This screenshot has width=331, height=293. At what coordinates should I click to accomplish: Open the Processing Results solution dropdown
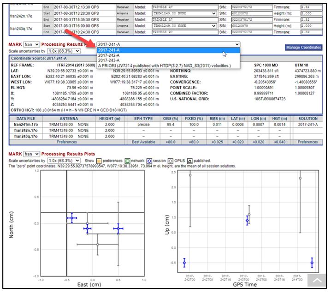[x=168, y=44]
